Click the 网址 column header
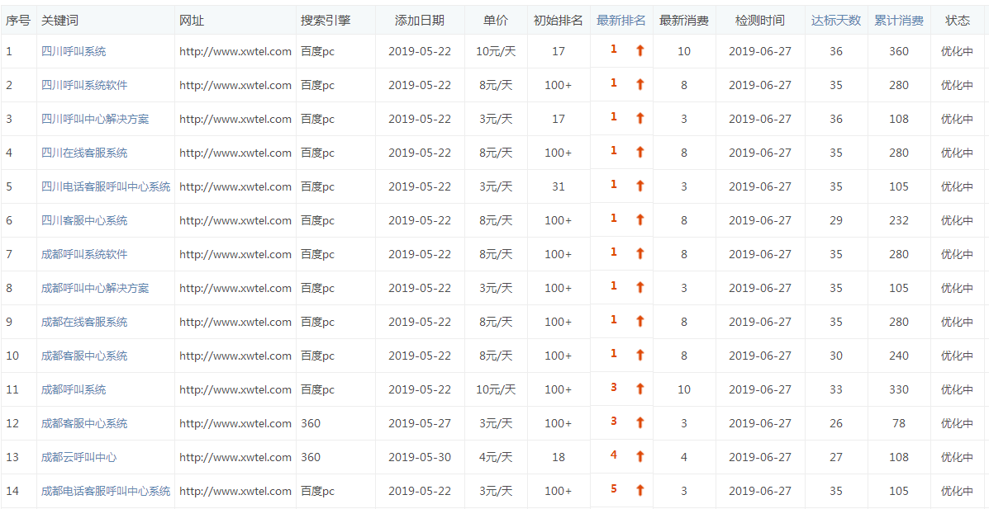 [192, 20]
